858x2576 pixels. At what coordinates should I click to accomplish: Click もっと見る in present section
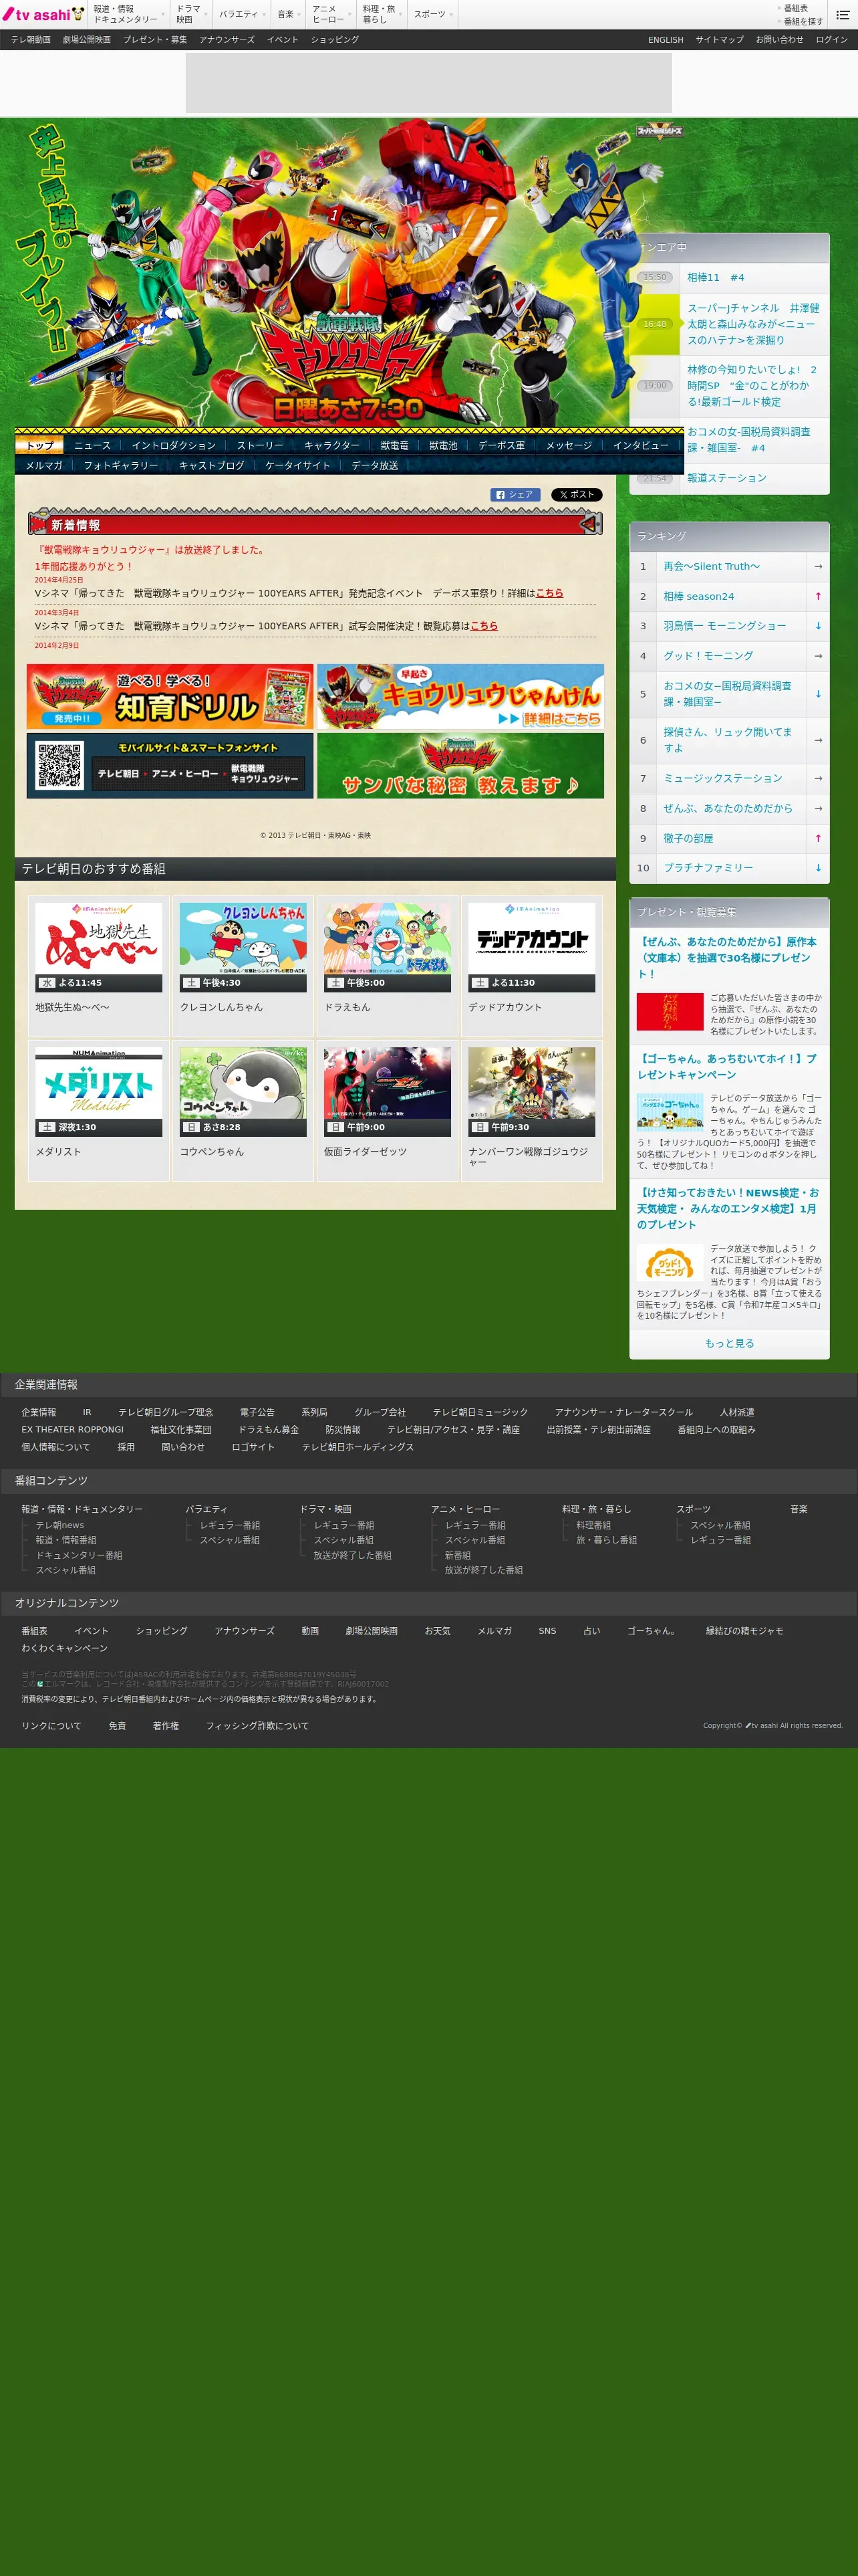(x=729, y=1344)
